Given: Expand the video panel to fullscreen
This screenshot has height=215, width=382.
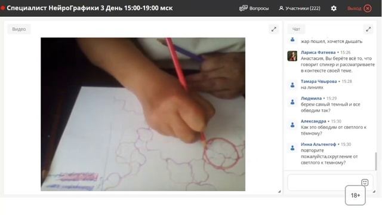Looking at the screenshot, I should [x=274, y=29].
